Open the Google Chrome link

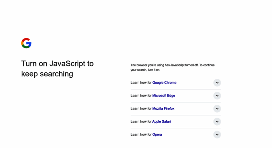tap(164, 83)
